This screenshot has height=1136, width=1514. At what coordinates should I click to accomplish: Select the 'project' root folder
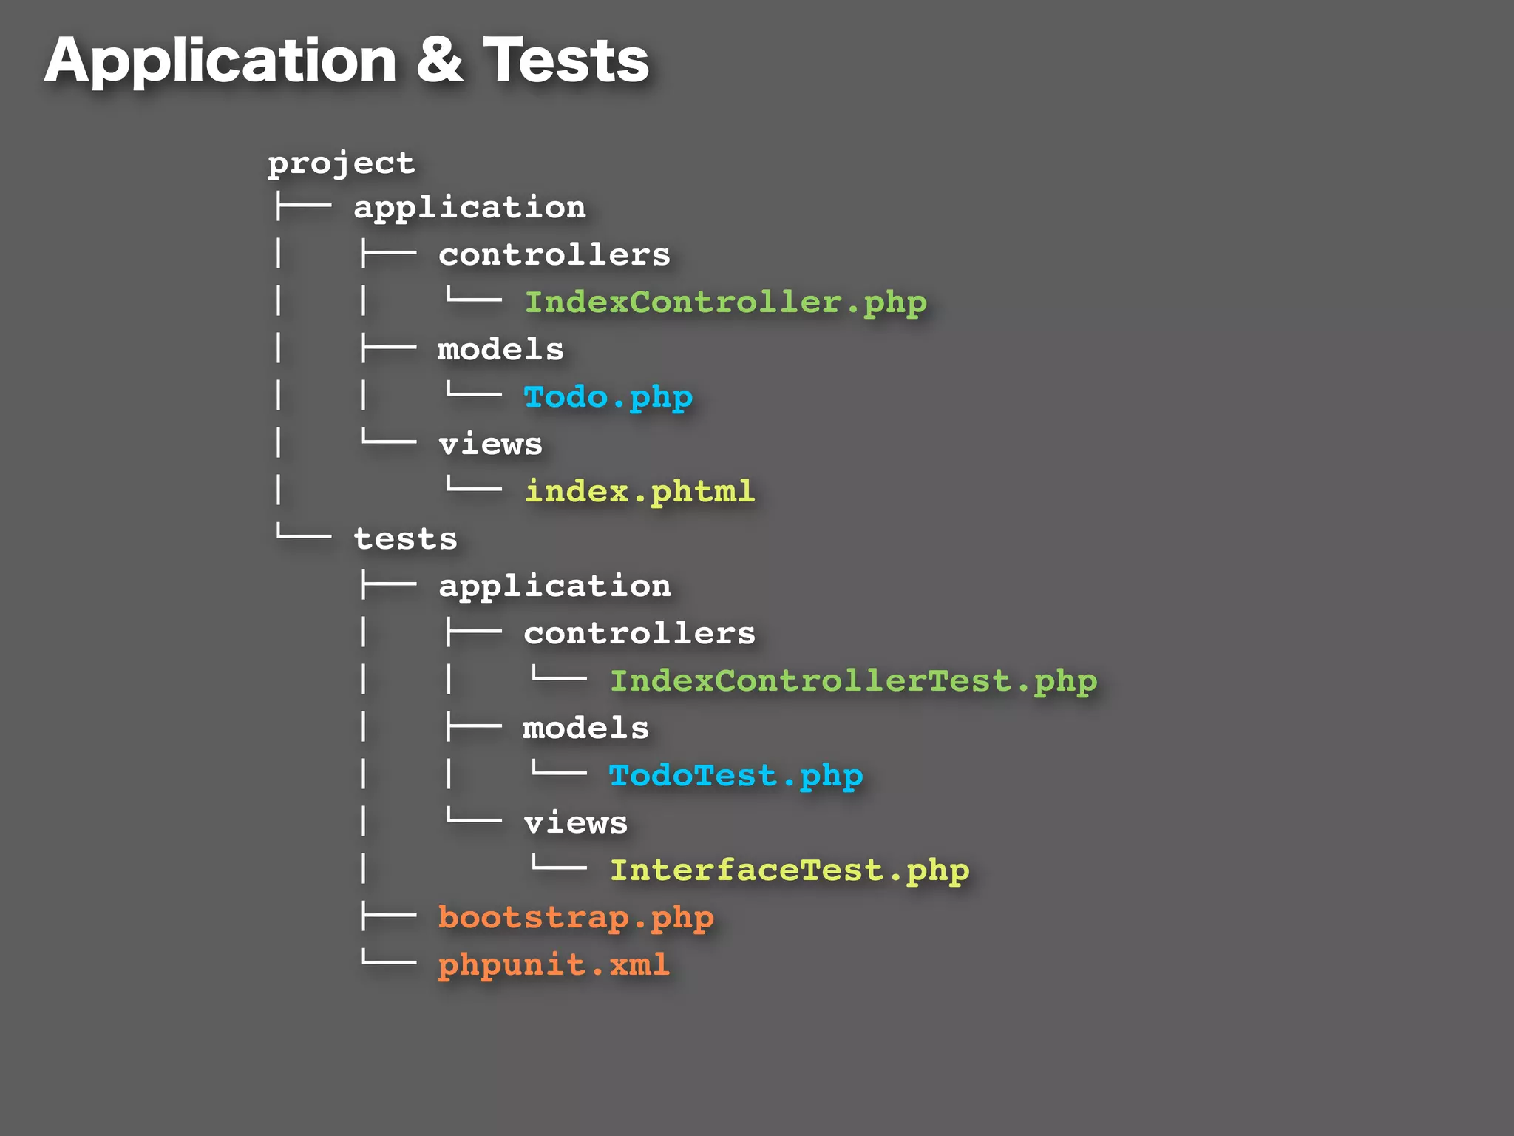(x=341, y=163)
